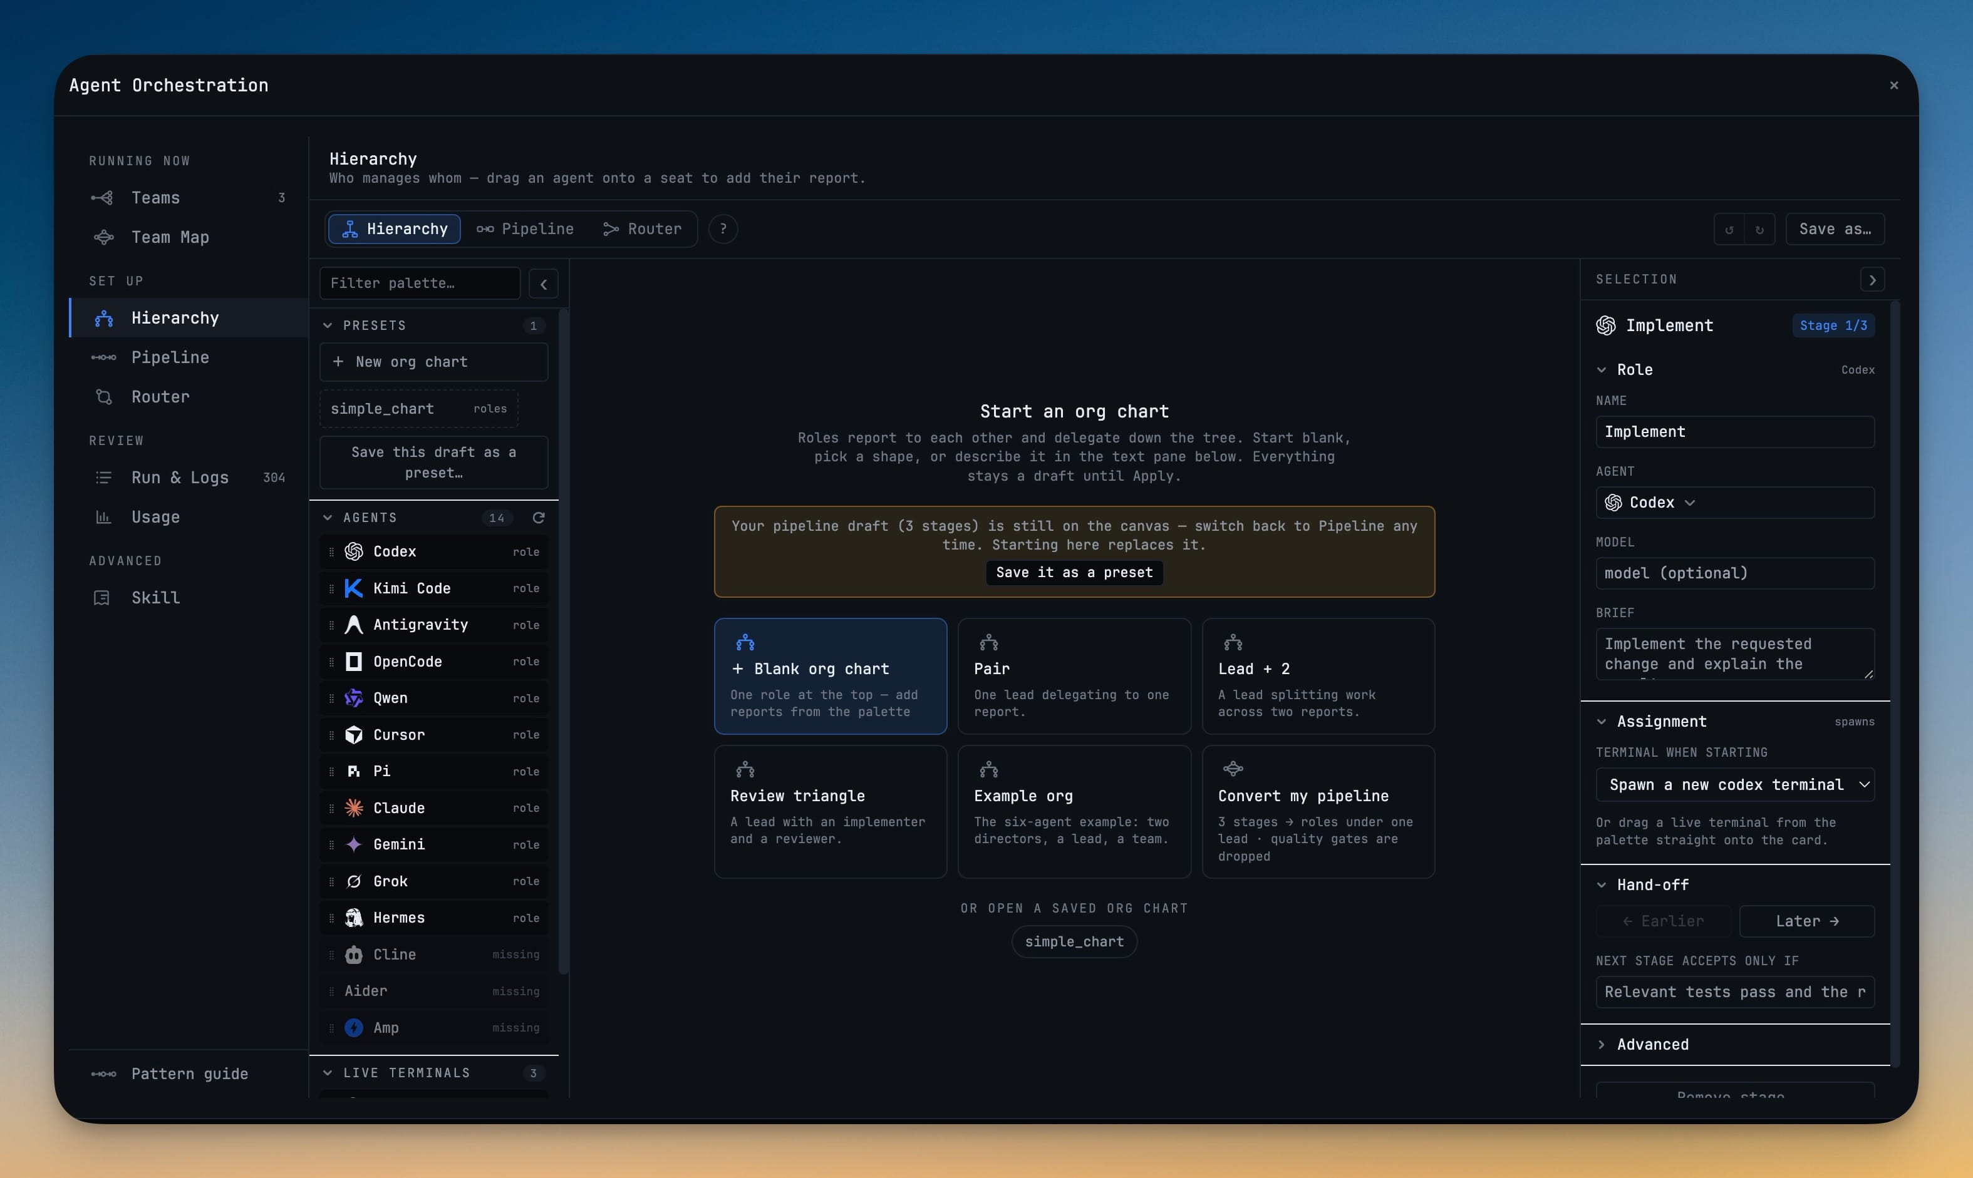The width and height of the screenshot is (1973, 1178).
Task: Open the Pattern guide
Action: coord(189,1074)
